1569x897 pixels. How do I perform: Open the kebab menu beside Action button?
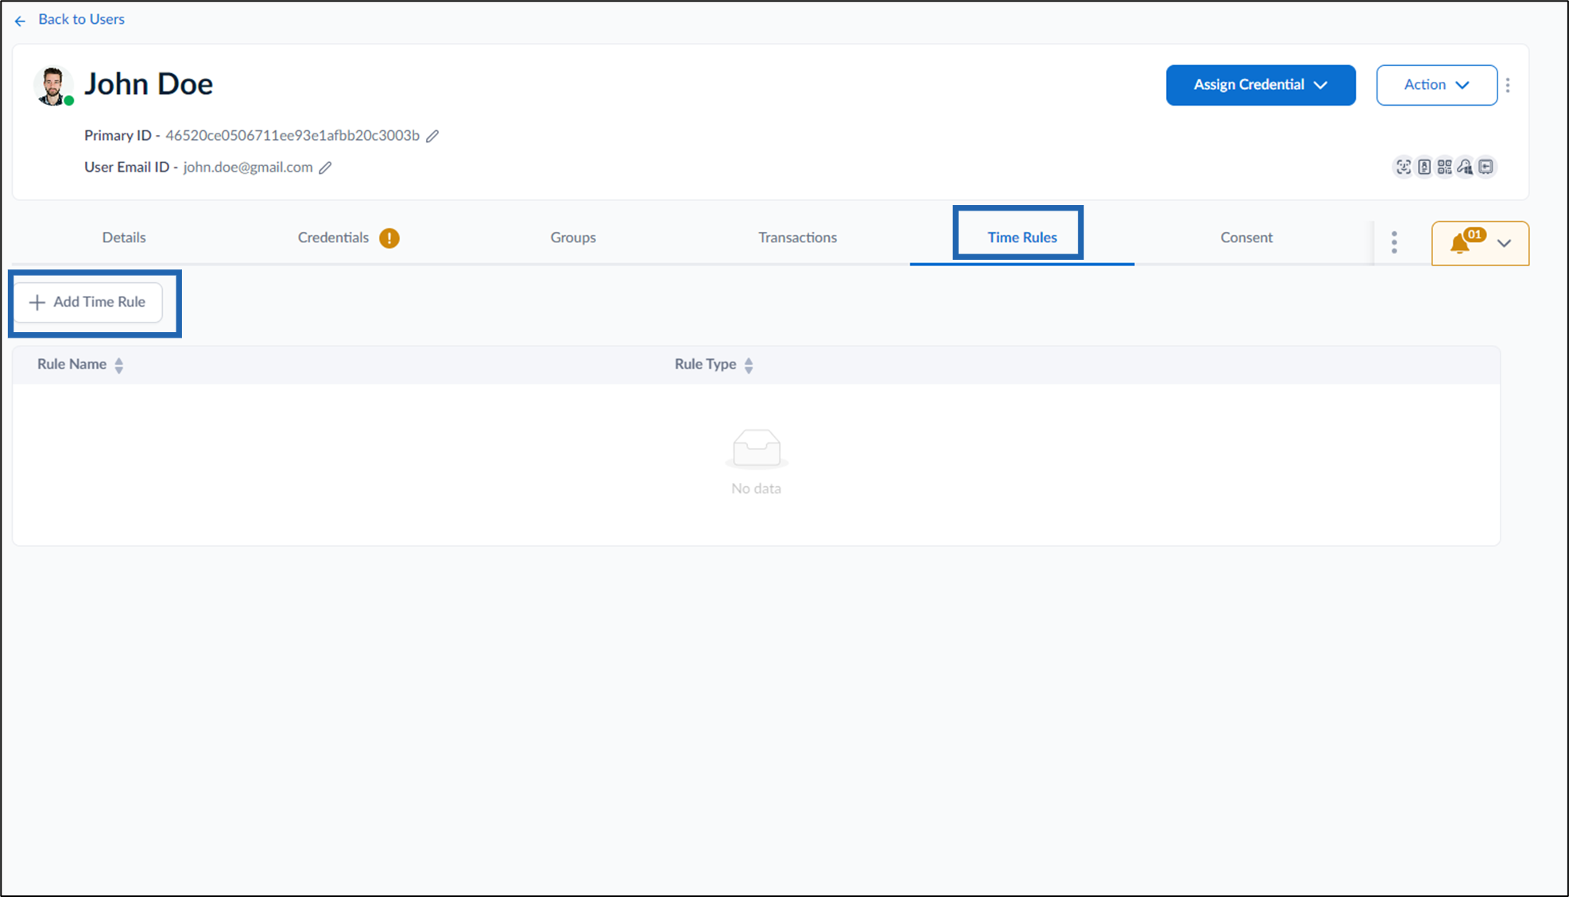tap(1508, 85)
